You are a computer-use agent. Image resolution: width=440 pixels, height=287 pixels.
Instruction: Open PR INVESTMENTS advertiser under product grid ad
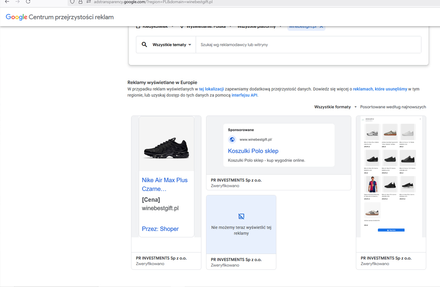386,258
